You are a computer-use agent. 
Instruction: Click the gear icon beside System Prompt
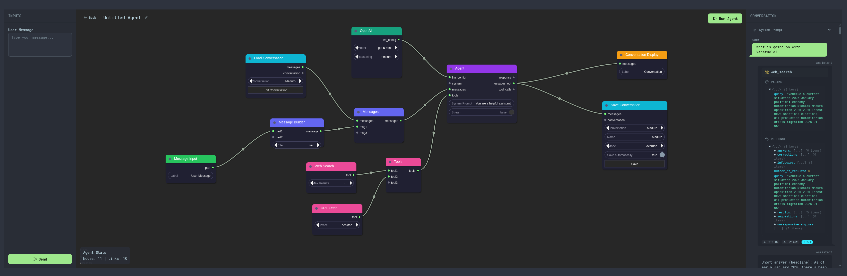(x=754, y=30)
